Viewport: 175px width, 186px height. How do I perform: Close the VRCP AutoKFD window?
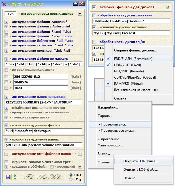point(82,3)
